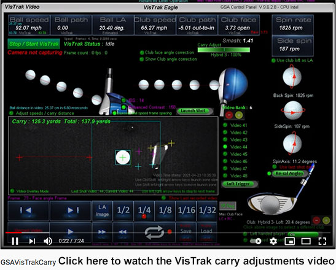Toggle the Enhanced Contrast option
The width and height of the screenshot is (336, 270).
pos(123,107)
